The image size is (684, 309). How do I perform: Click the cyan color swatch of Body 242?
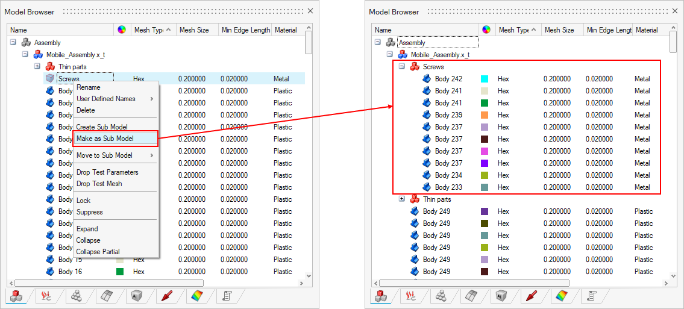[485, 79]
